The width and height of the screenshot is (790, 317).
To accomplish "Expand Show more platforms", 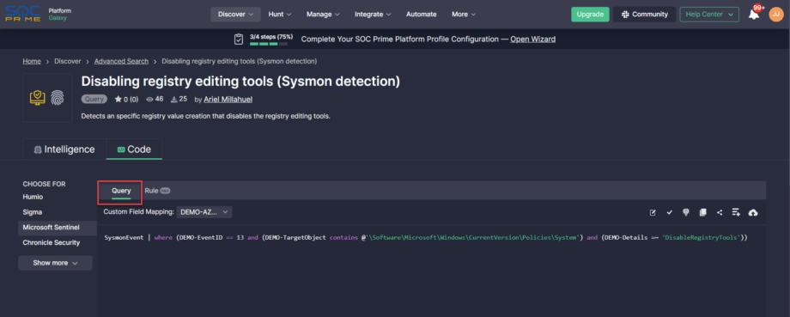I will click(x=56, y=263).
